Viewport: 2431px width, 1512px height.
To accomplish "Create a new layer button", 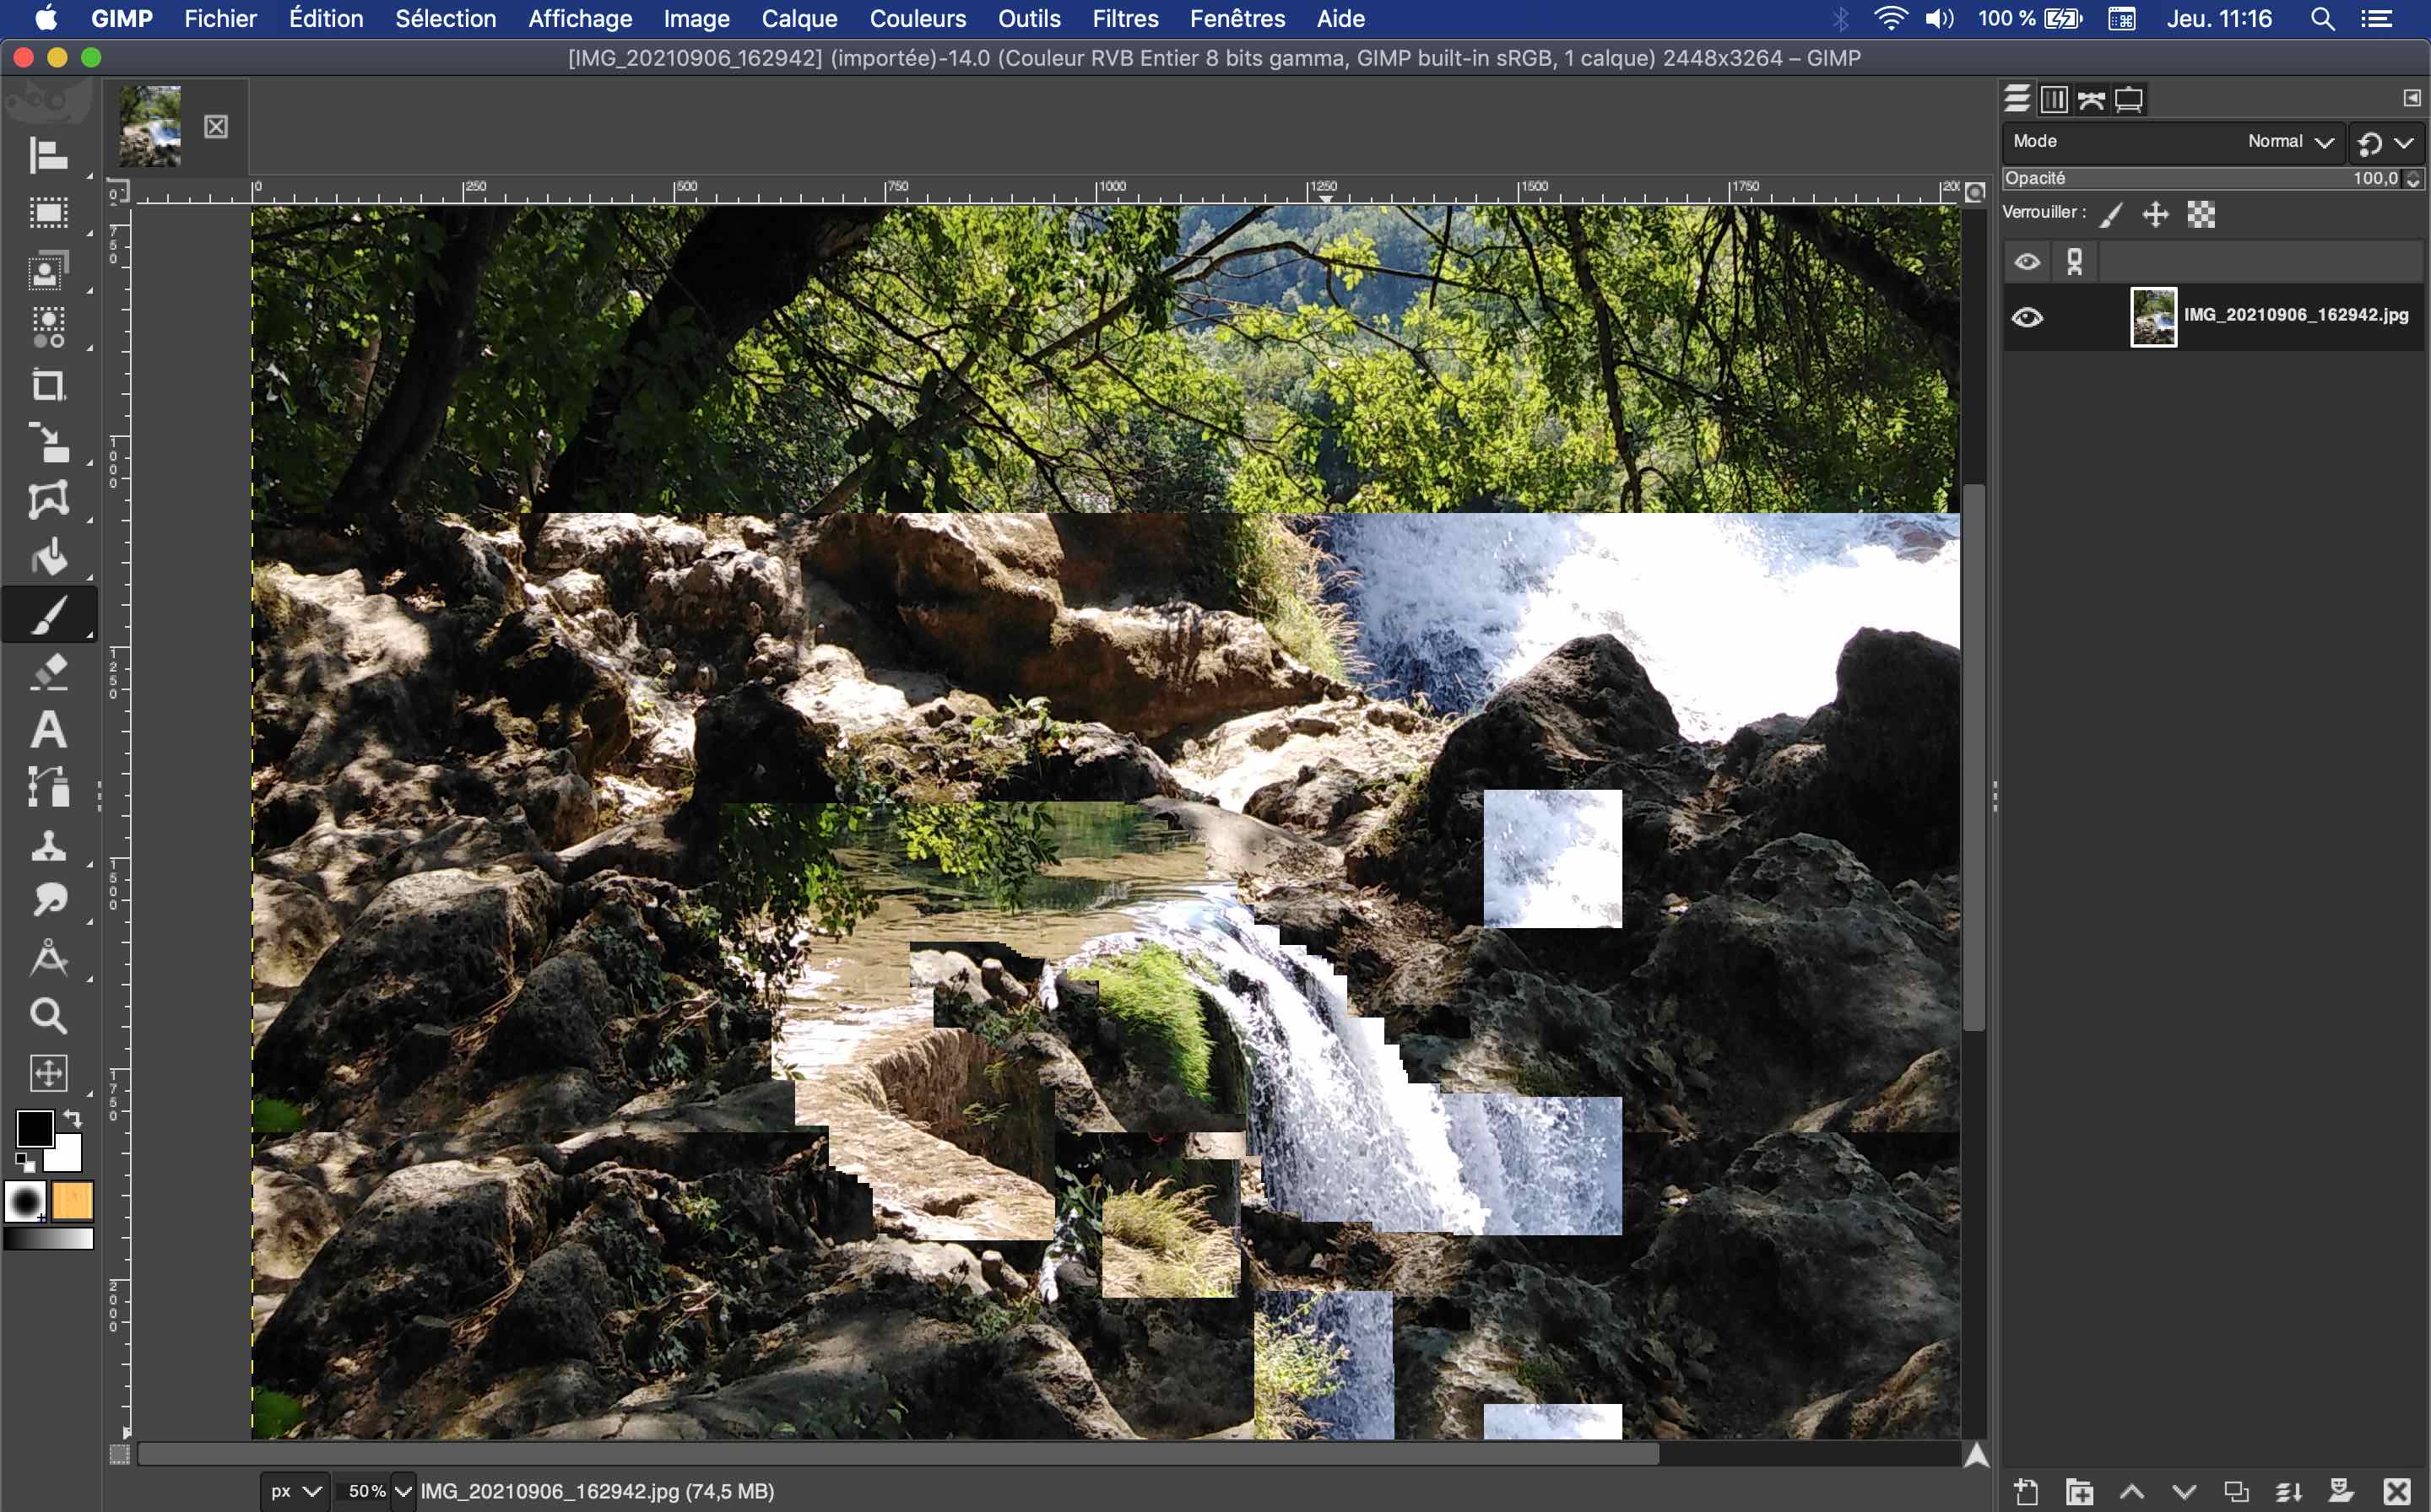I will click(2027, 1492).
